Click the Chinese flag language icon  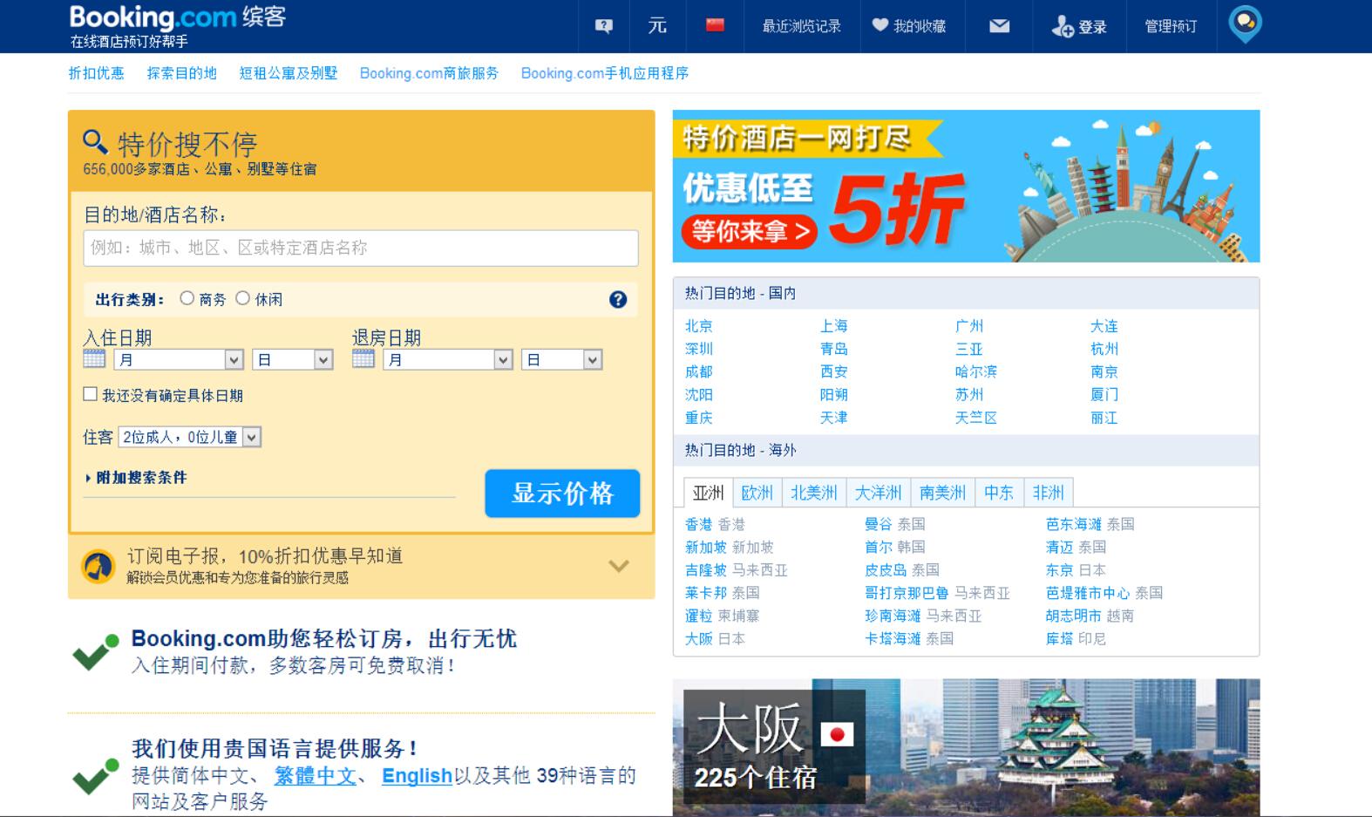(x=715, y=25)
